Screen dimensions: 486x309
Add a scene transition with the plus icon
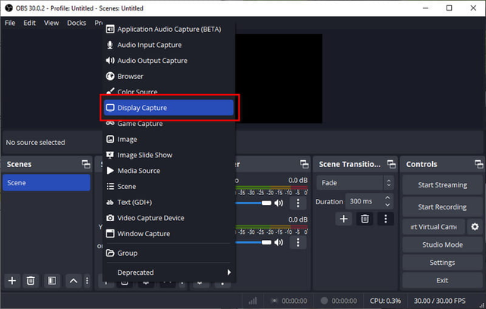click(x=343, y=219)
